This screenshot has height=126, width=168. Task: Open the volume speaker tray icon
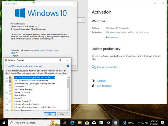pyautogui.click(x=147, y=123)
